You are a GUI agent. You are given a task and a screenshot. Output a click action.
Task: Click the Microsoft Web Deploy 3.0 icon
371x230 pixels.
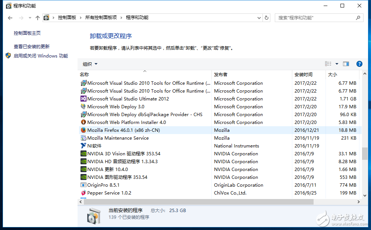click(83, 106)
